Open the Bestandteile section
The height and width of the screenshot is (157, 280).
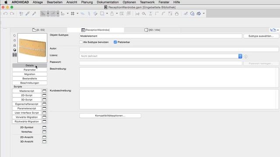click(x=30, y=78)
